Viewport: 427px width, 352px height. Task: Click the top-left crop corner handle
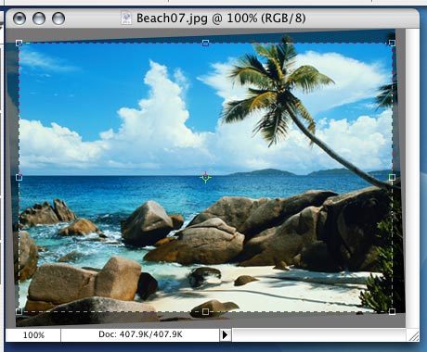click(19, 43)
